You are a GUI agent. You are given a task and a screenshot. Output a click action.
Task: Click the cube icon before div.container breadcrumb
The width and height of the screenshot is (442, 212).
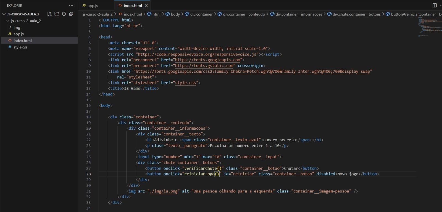[187, 14]
